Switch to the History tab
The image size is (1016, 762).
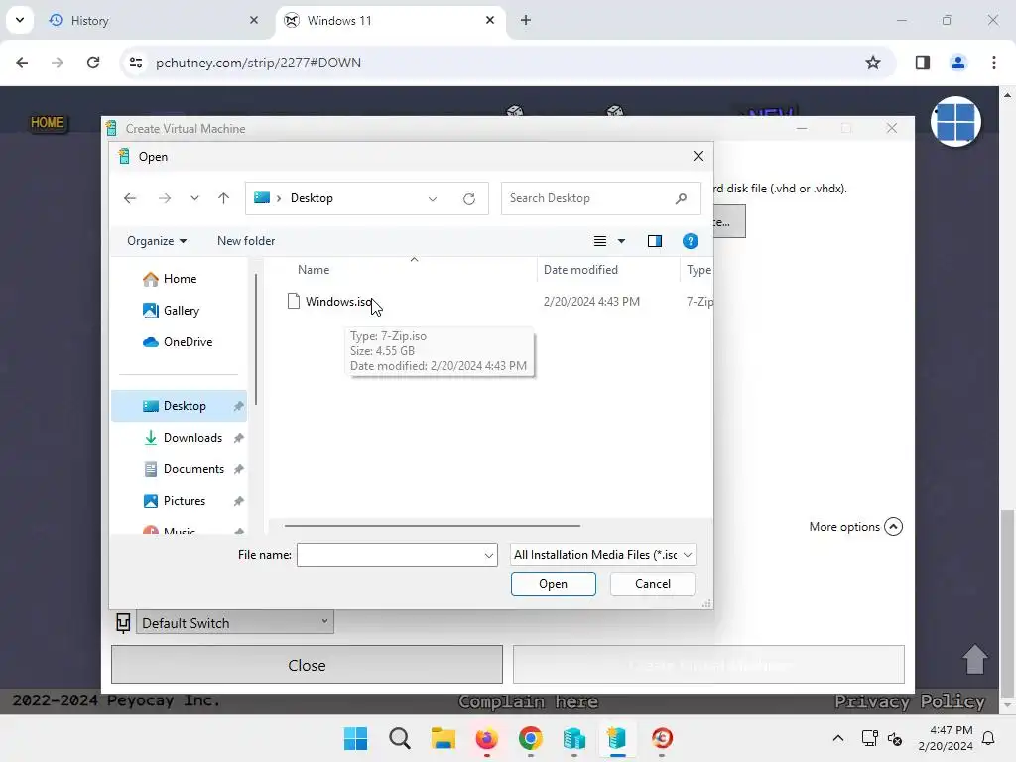[x=152, y=21]
